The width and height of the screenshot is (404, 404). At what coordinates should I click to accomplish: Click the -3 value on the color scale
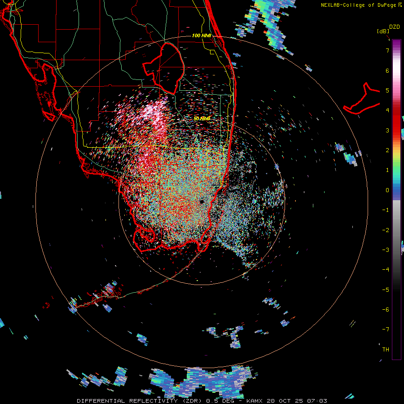[386, 250]
